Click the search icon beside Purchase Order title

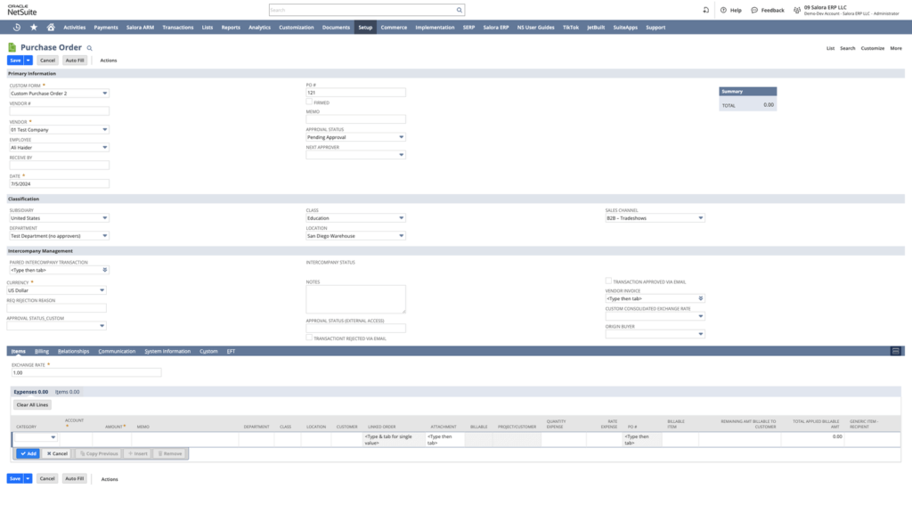coord(89,48)
